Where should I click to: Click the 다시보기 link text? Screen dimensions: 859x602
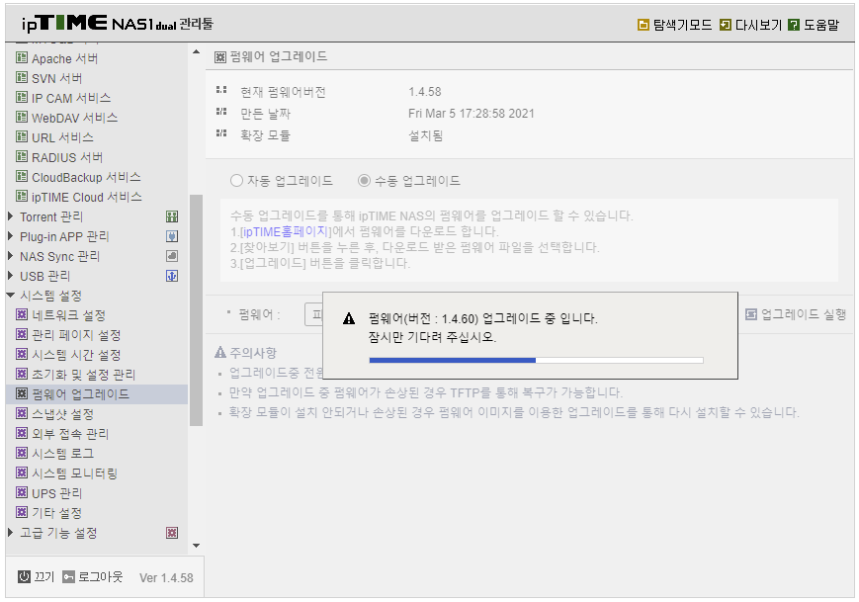click(x=758, y=25)
